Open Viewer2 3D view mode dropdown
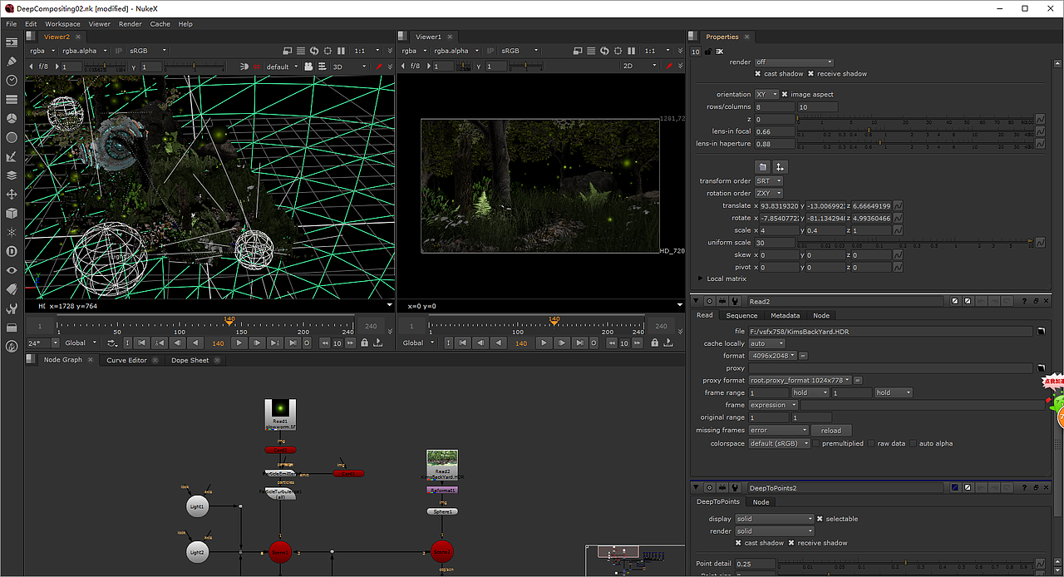 350,67
